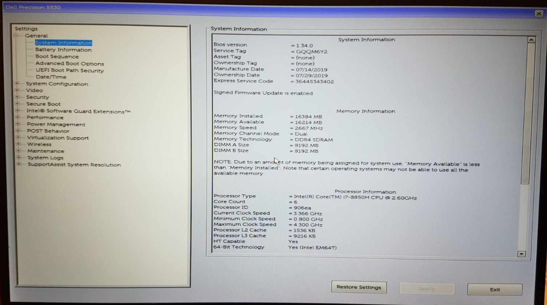Click the Bios version value 1.34.0

point(304,45)
